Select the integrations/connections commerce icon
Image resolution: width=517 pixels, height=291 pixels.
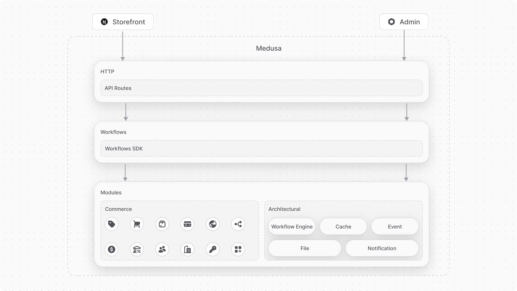coord(238,224)
